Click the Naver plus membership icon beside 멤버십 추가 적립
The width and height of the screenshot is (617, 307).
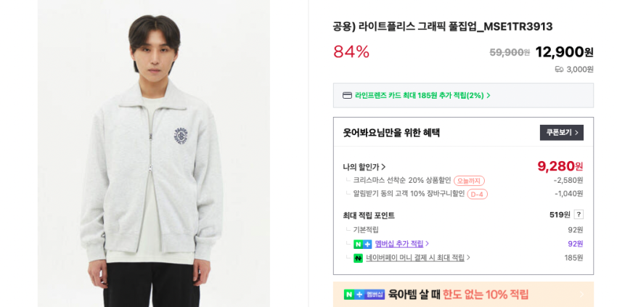(362, 244)
